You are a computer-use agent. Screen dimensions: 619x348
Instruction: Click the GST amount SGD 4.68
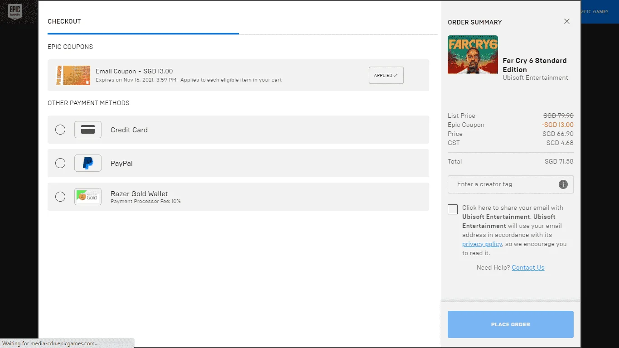(x=560, y=143)
